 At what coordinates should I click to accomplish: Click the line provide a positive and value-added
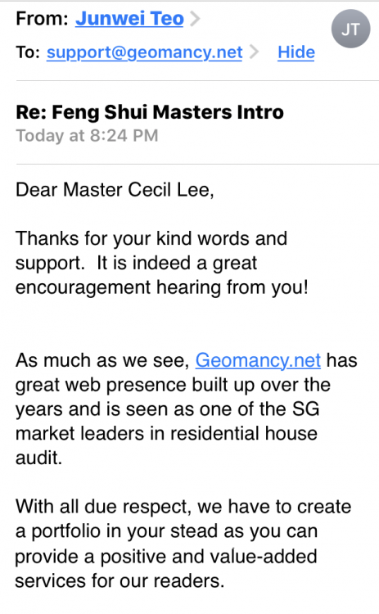[166, 557]
